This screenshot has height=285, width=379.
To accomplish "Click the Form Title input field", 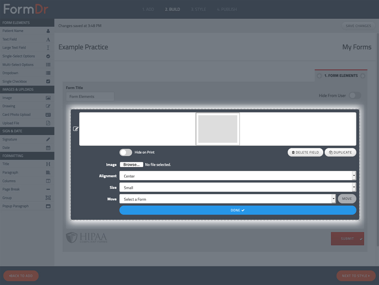I will [90, 97].
